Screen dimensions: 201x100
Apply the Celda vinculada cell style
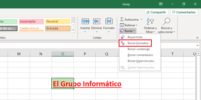31,28
